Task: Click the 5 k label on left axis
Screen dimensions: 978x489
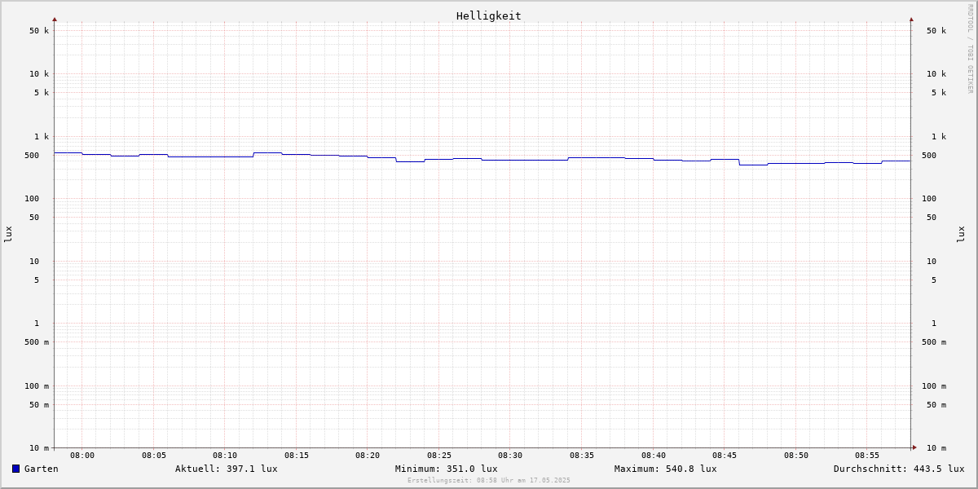Action: pyautogui.click(x=42, y=93)
